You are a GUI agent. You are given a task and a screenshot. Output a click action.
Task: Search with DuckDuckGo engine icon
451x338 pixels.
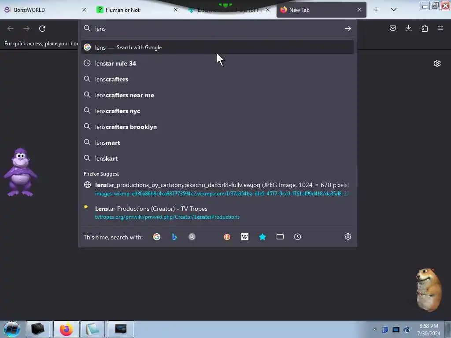tap(227, 237)
